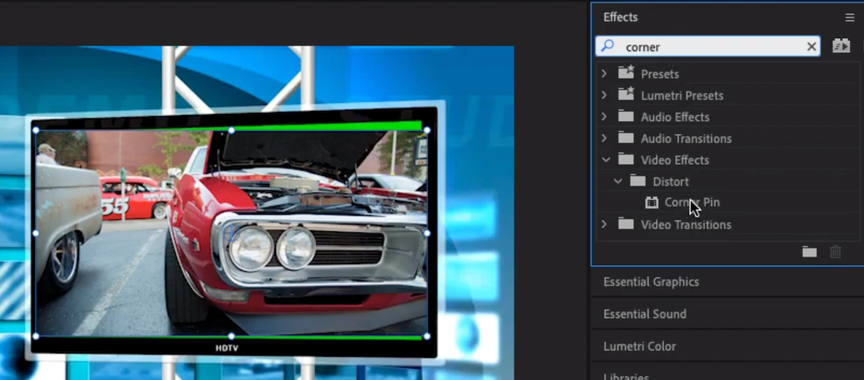
Task: Click the clip anchor point near headlight
Action: 231,233
